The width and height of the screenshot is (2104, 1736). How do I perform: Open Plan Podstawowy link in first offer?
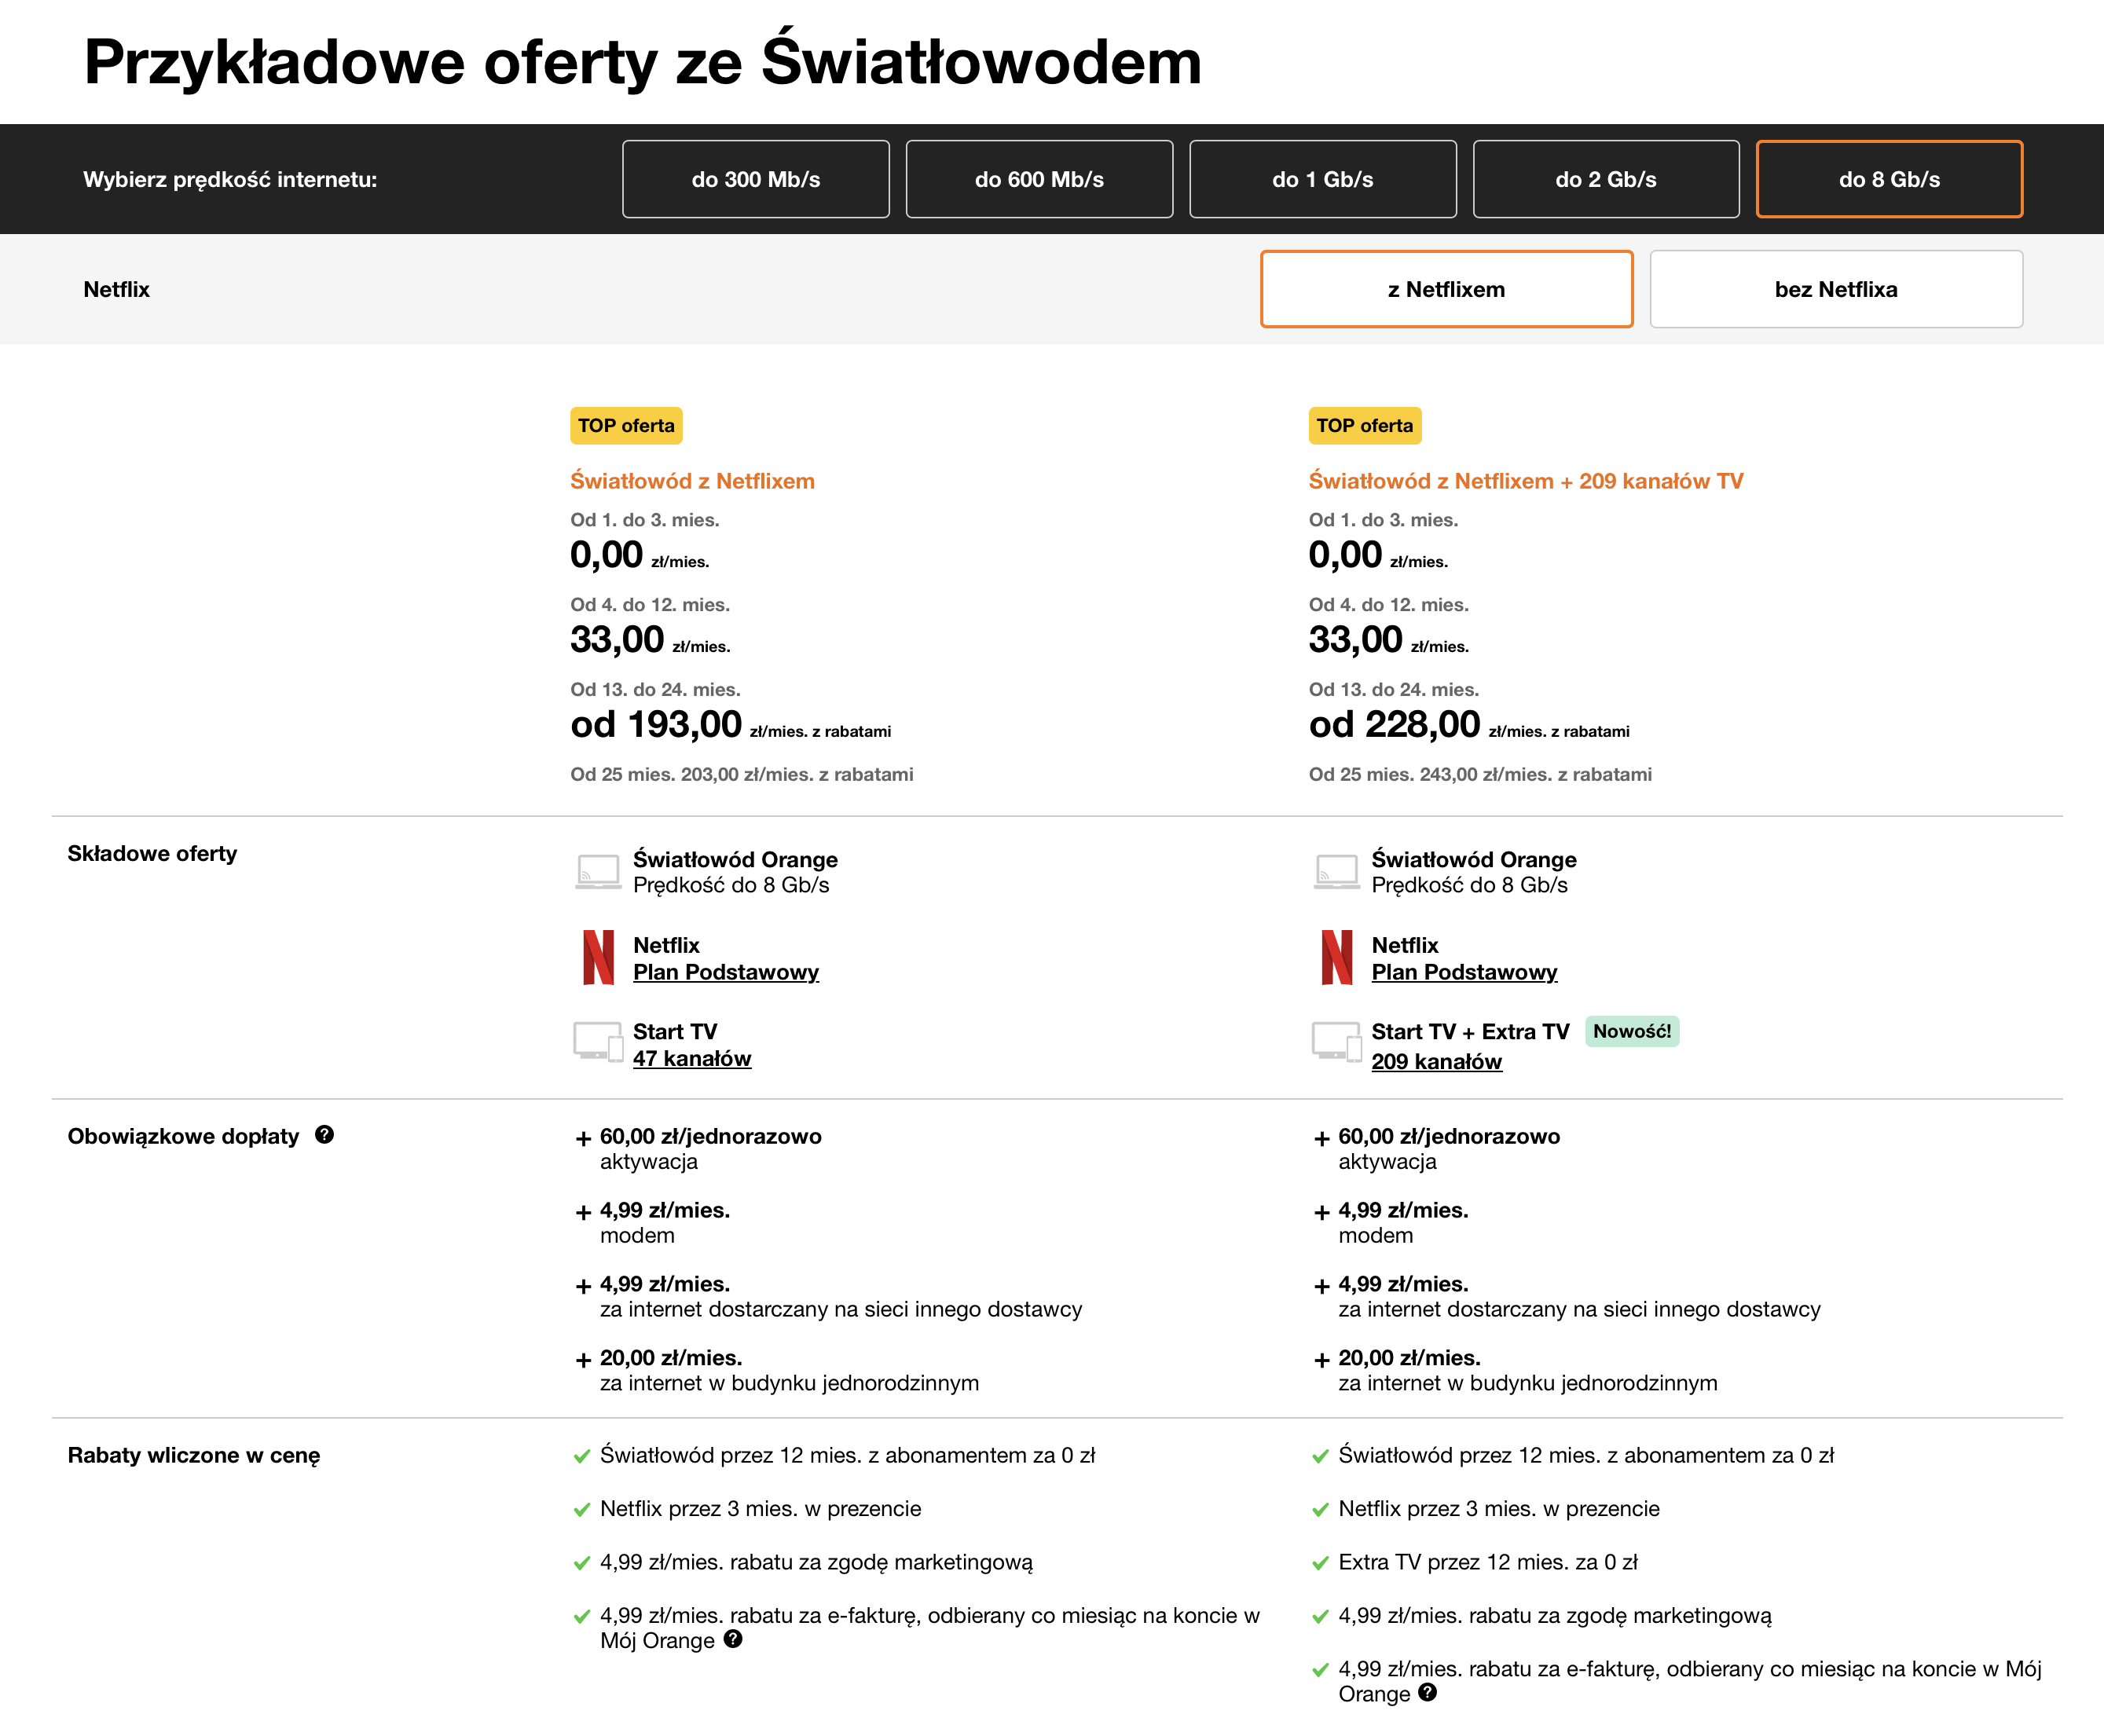pyautogui.click(x=726, y=972)
